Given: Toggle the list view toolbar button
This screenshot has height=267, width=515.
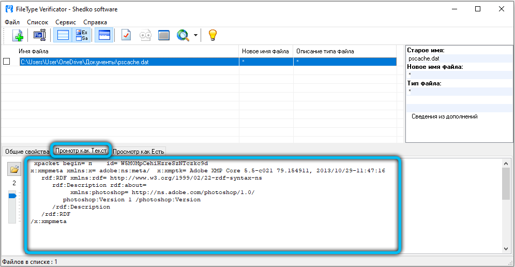Looking at the screenshot, I should 63,35.
